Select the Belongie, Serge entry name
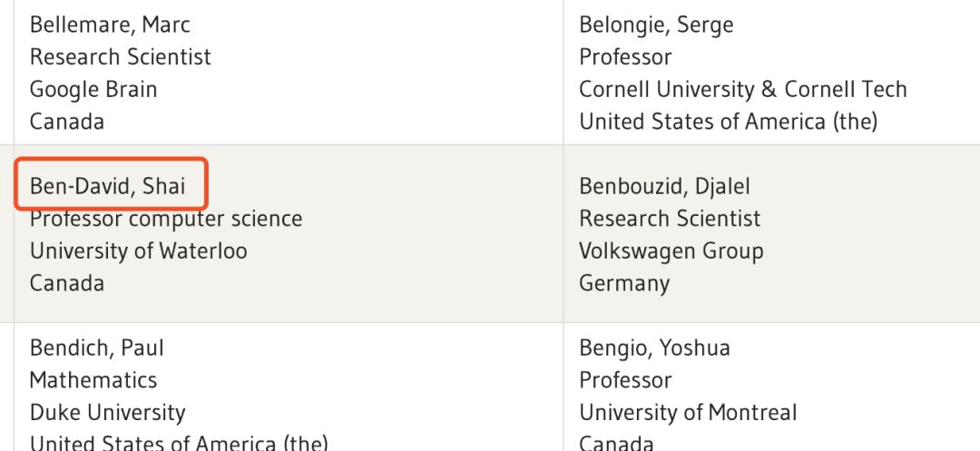Image resolution: width=980 pixels, height=451 pixels. tap(656, 25)
